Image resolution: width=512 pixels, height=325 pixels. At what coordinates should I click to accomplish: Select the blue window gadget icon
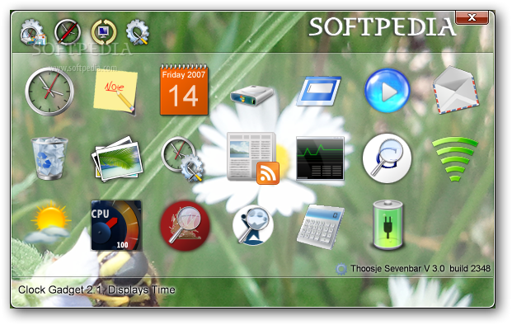pos(318,91)
